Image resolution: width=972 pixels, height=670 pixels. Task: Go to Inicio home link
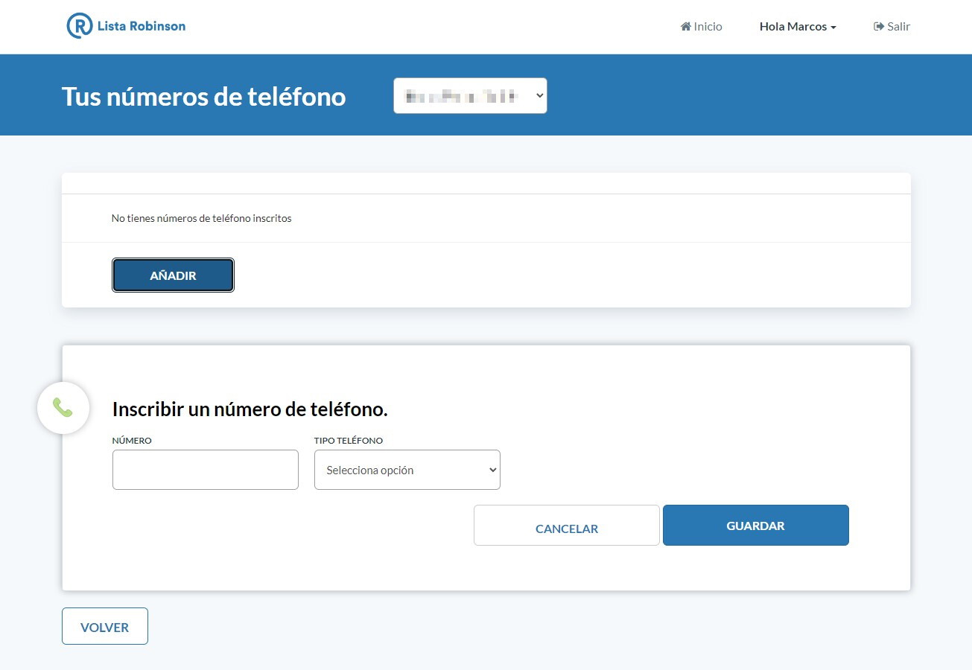tap(702, 26)
